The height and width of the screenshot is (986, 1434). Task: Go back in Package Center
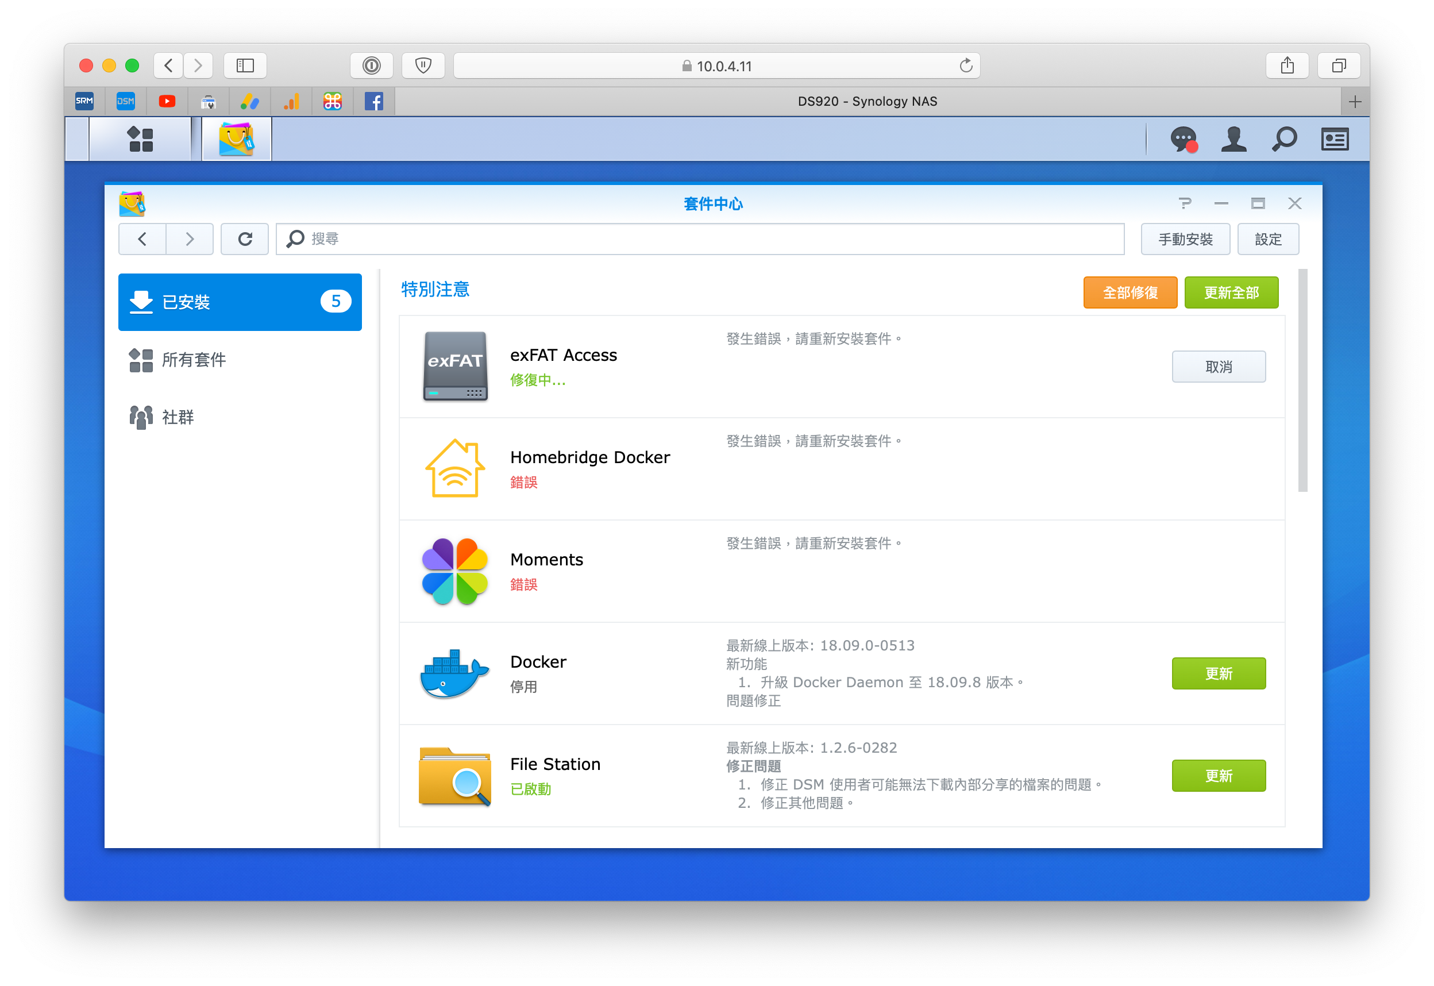[x=142, y=239]
